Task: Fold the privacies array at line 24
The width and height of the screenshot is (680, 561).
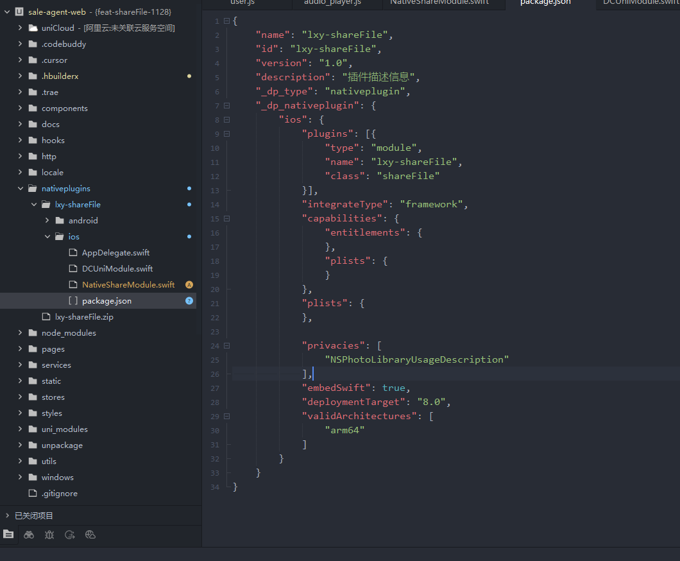Action: (x=226, y=346)
